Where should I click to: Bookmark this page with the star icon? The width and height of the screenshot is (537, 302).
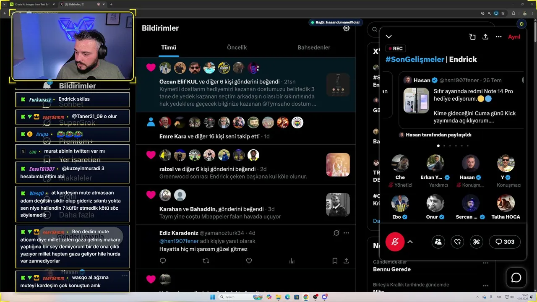503,13
